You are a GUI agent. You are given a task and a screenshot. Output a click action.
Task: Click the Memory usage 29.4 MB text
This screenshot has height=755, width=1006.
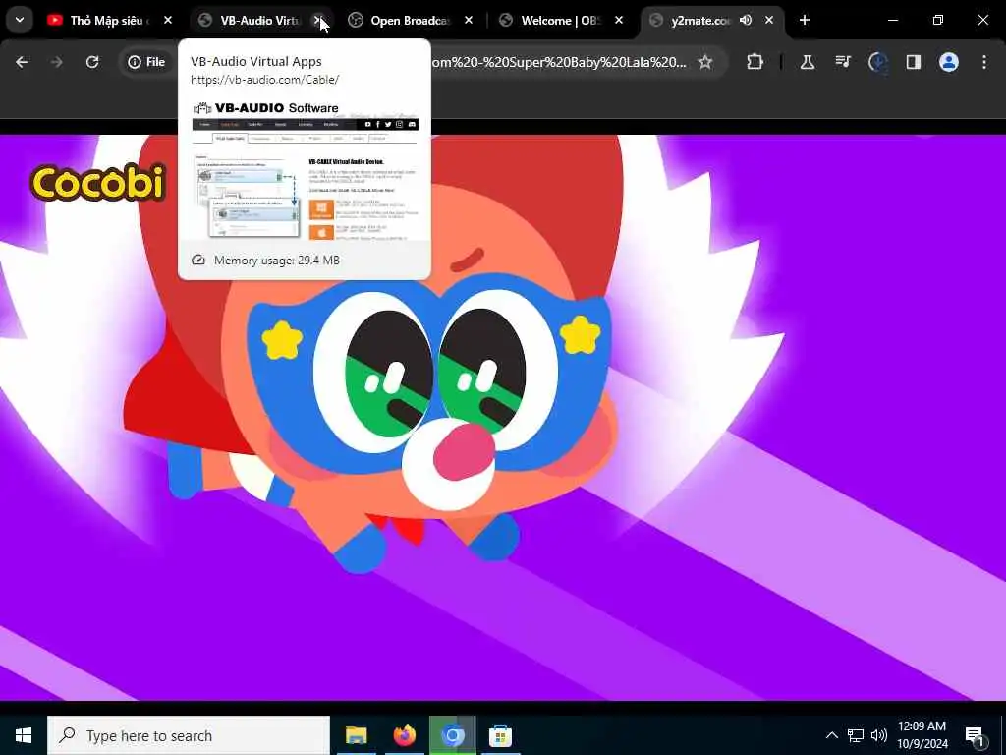[276, 261]
